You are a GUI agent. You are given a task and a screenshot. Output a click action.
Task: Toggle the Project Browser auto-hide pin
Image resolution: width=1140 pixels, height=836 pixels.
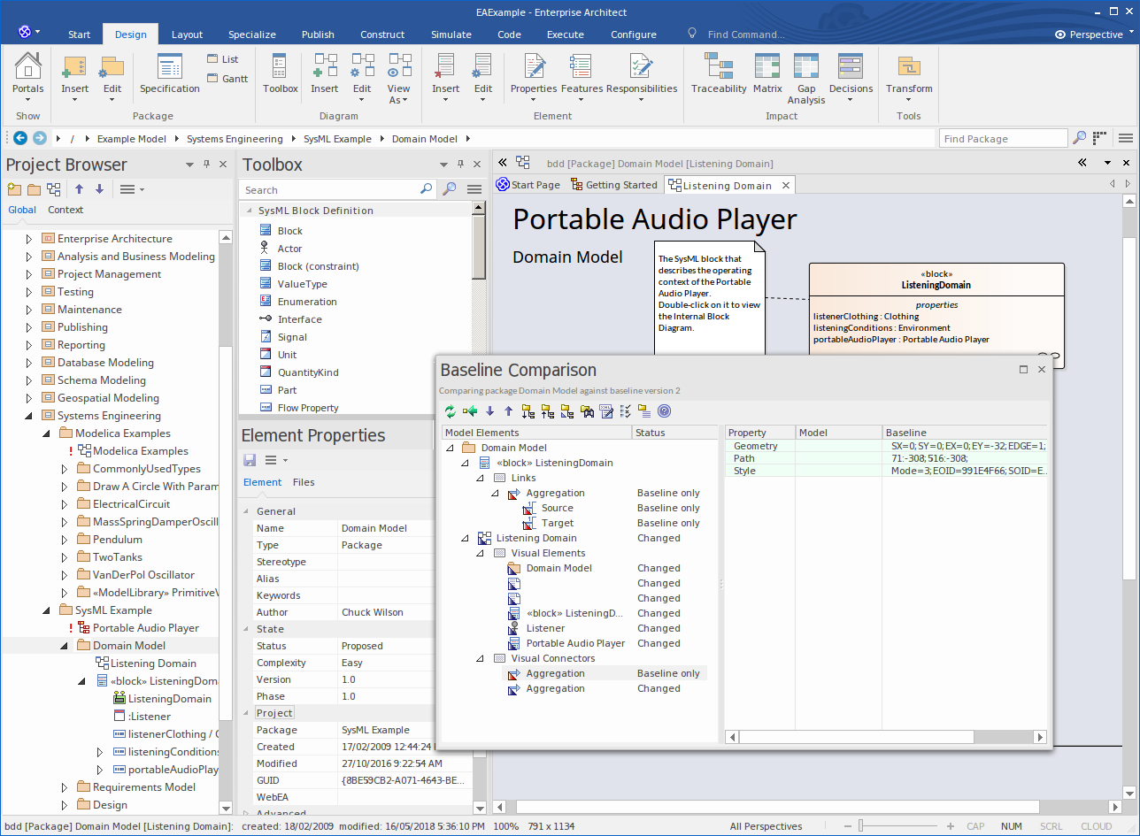[x=207, y=165]
